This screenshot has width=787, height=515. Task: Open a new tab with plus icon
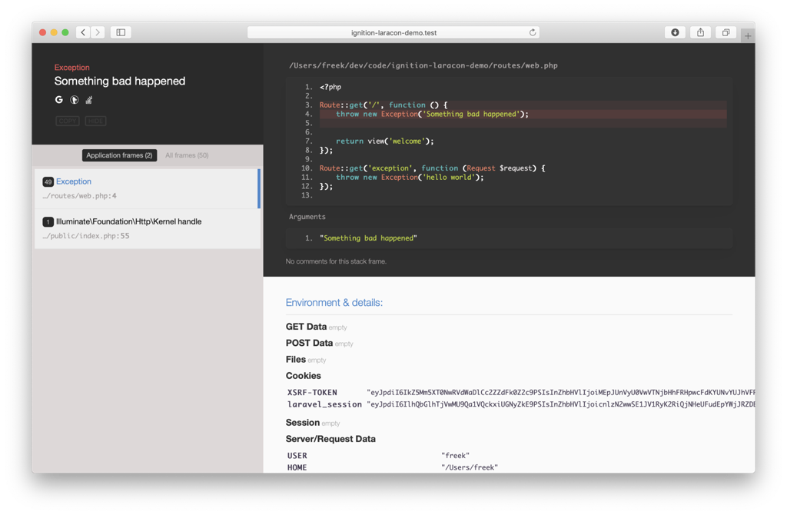pos(748,35)
